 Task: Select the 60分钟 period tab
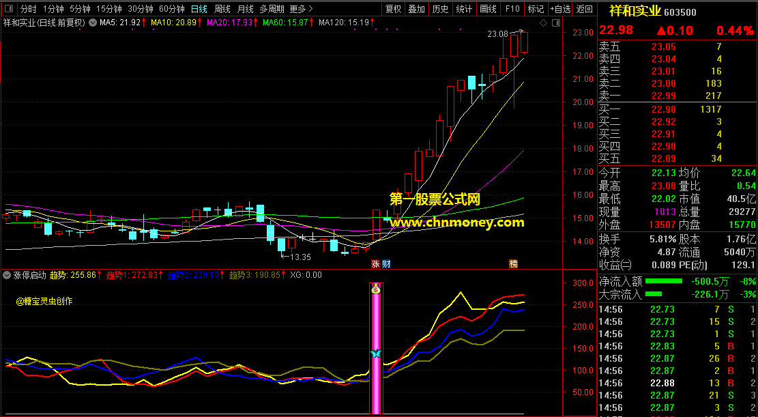(172, 9)
